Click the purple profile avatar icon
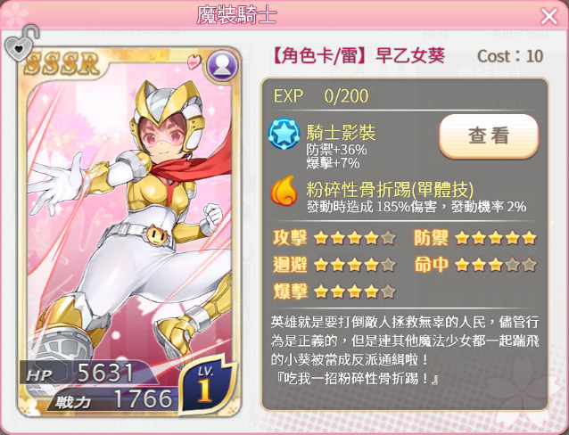Image resolution: width=569 pixels, height=435 pixels. [222, 66]
